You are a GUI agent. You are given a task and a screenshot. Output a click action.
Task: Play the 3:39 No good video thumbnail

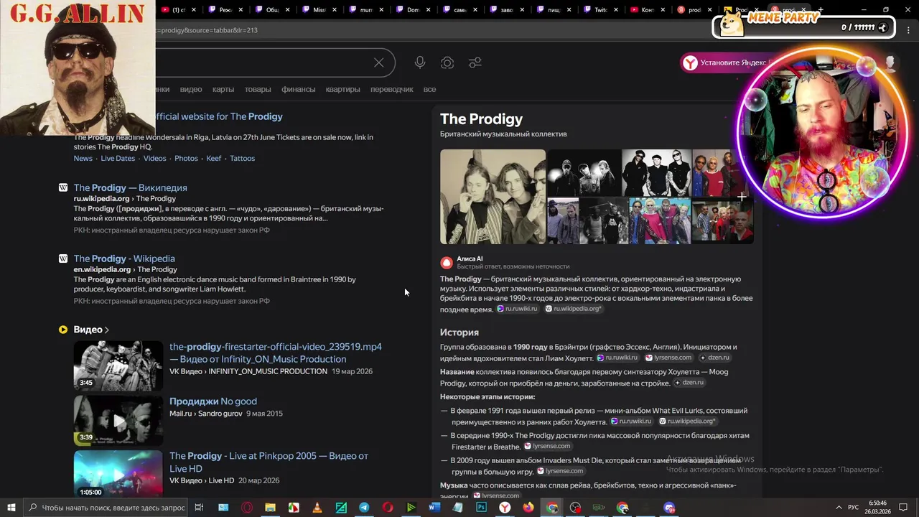point(118,421)
